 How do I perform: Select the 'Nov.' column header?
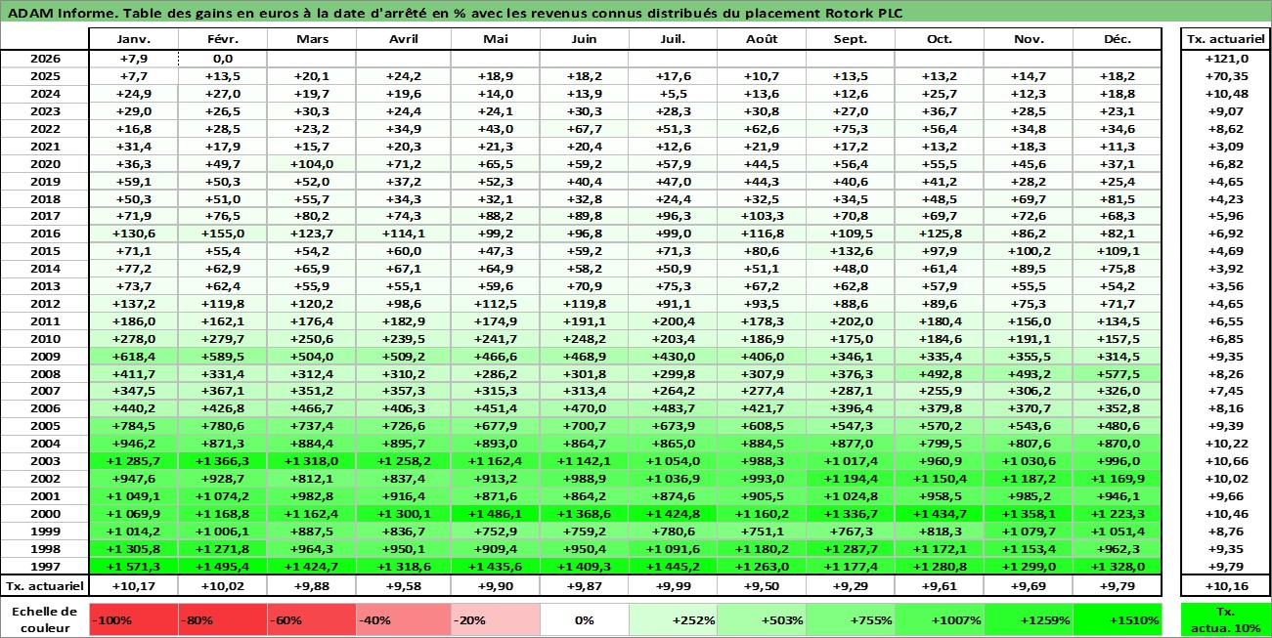click(x=1029, y=39)
